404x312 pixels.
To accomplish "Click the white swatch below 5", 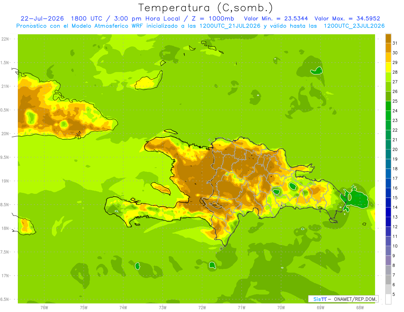I will tap(388, 299).
